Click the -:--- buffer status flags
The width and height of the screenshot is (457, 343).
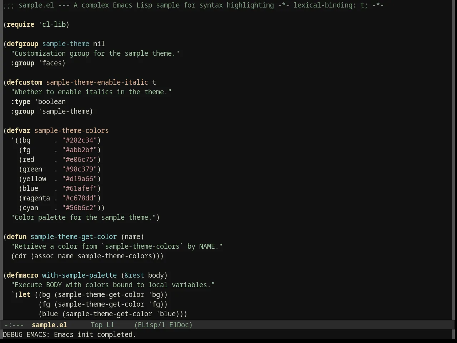(x=14, y=325)
